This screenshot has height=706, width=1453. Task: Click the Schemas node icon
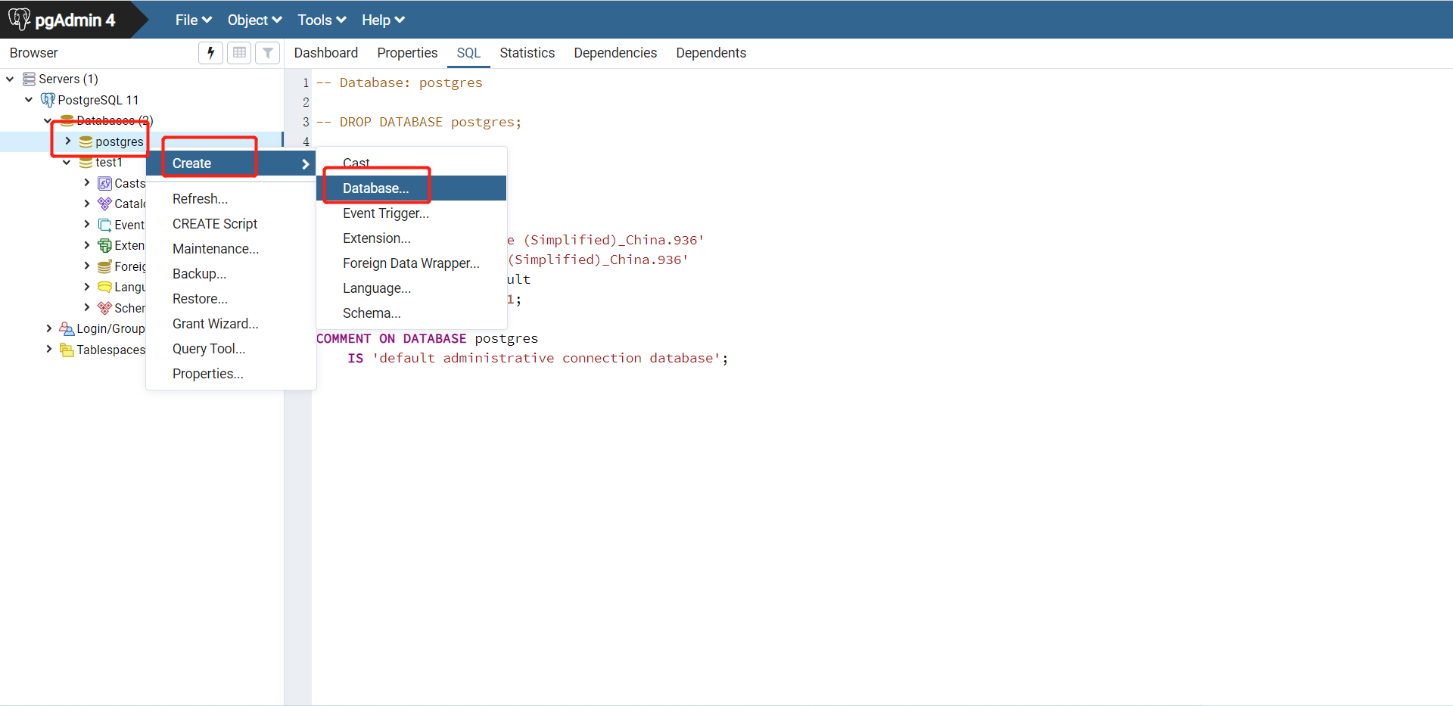[x=104, y=308]
